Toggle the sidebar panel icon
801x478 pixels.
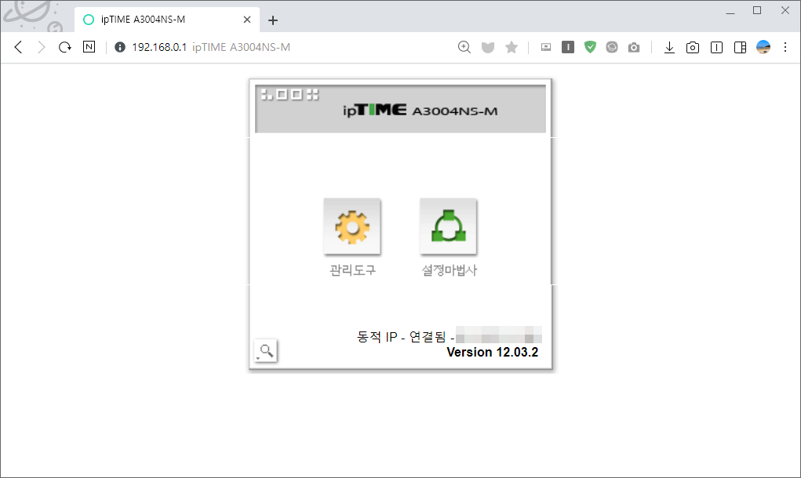(741, 48)
